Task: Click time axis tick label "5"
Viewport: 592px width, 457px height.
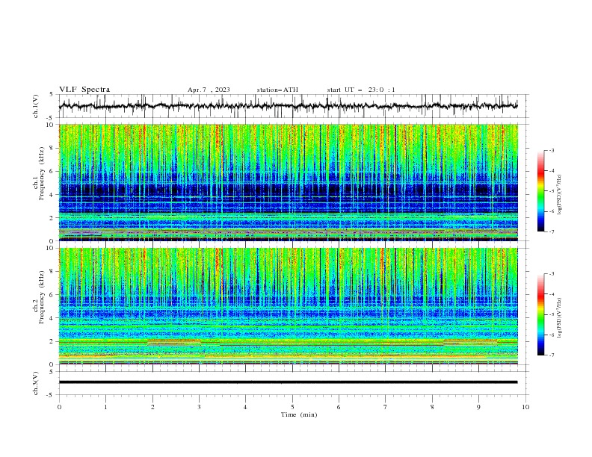Action: coord(292,407)
